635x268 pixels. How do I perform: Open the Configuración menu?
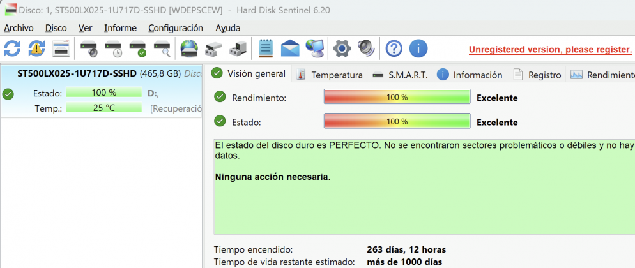tap(176, 28)
